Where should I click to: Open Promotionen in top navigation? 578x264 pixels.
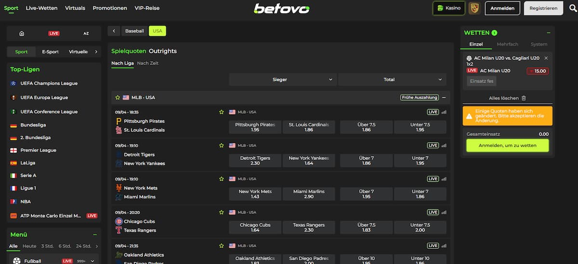[x=110, y=8]
